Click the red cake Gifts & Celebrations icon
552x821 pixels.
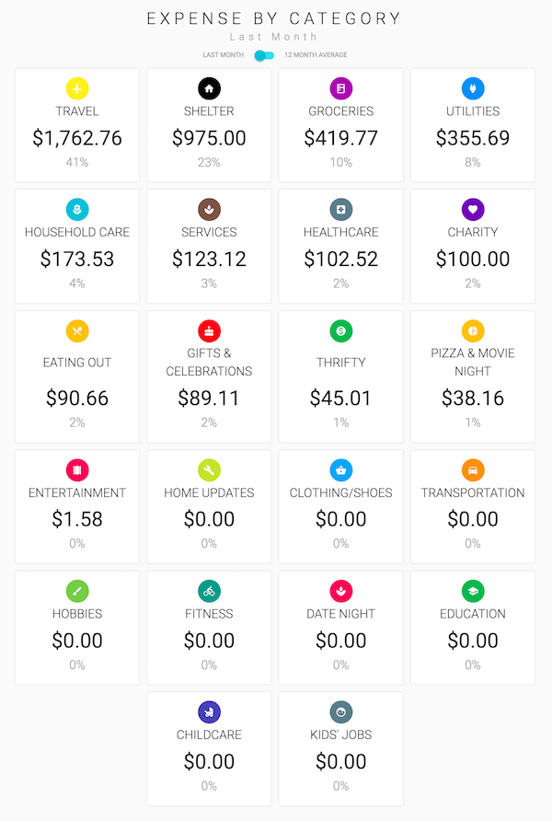click(209, 330)
